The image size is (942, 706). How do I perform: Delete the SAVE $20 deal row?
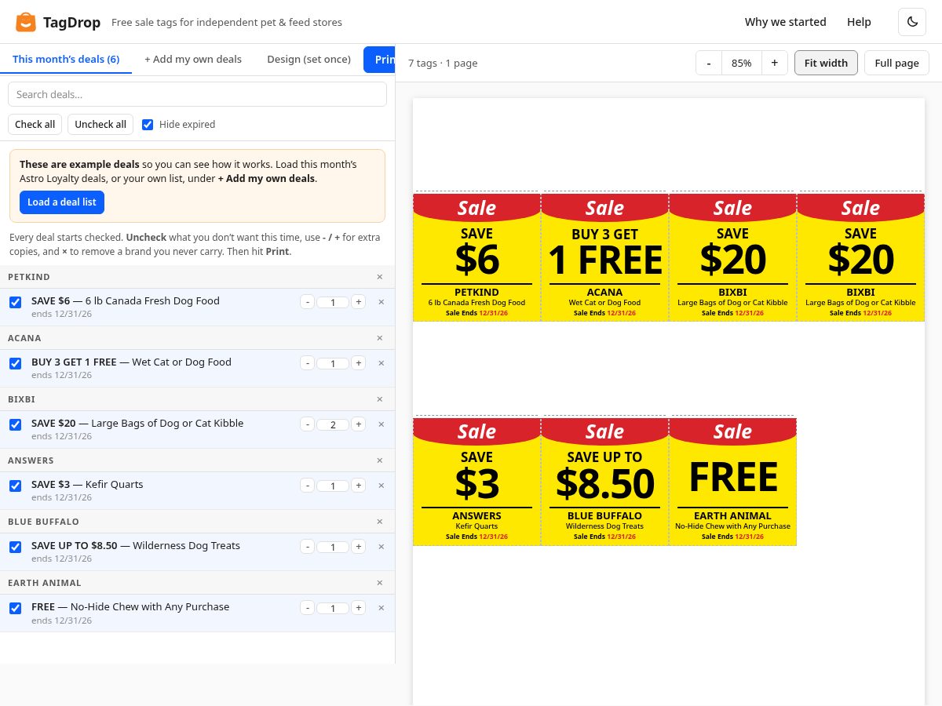[382, 424]
